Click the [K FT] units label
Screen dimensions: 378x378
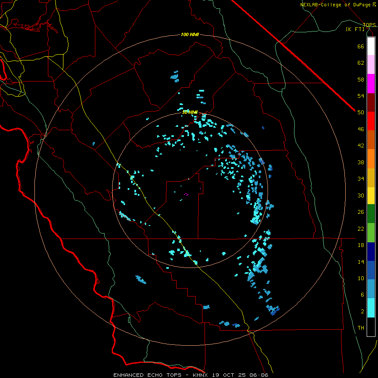(x=355, y=29)
